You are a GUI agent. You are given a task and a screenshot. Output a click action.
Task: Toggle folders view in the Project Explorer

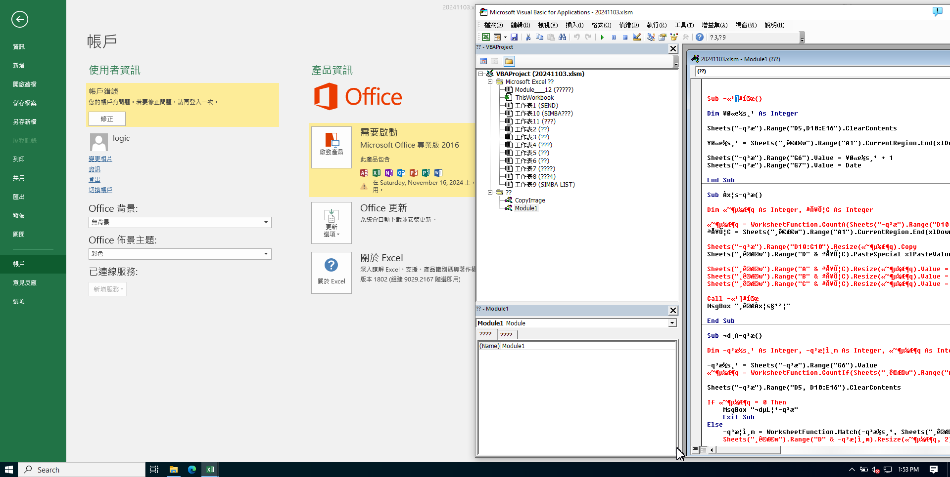509,61
